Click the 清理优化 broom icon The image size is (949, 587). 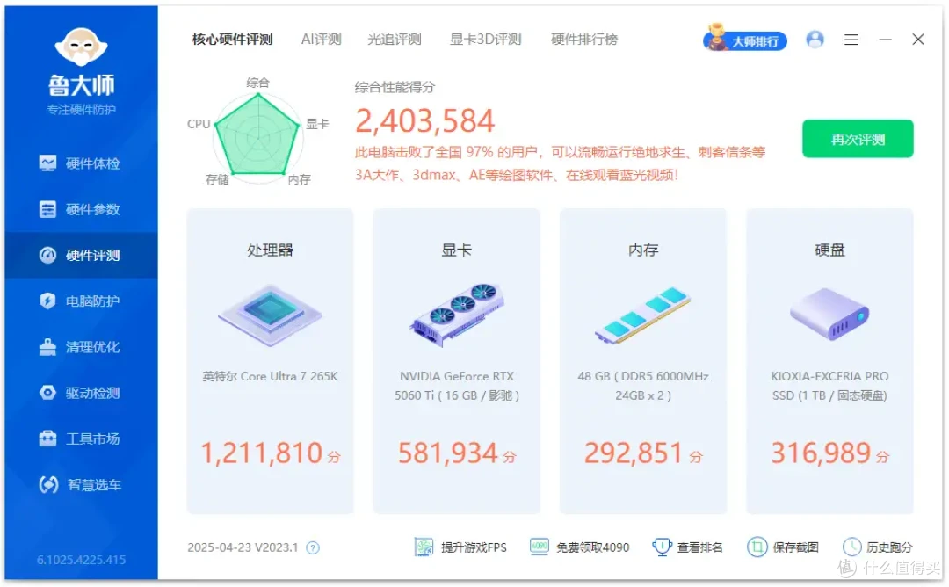click(47, 347)
